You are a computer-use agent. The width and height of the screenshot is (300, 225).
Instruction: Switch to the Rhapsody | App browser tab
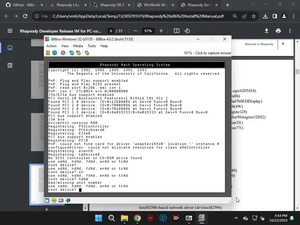click(x=68, y=5)
